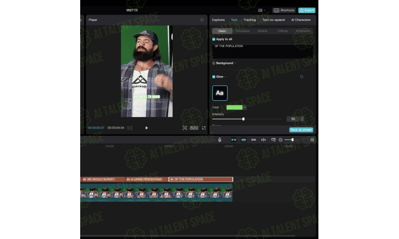Click the timeline zoom slider handle
Image resolution: width=399 pixels, height=239 pixels.
pos(292,140)
